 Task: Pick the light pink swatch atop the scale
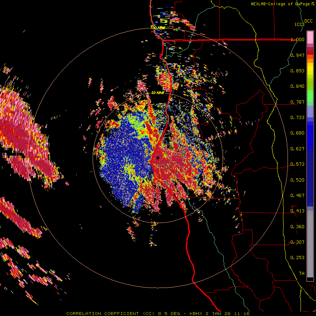click(x=310, y=38)
